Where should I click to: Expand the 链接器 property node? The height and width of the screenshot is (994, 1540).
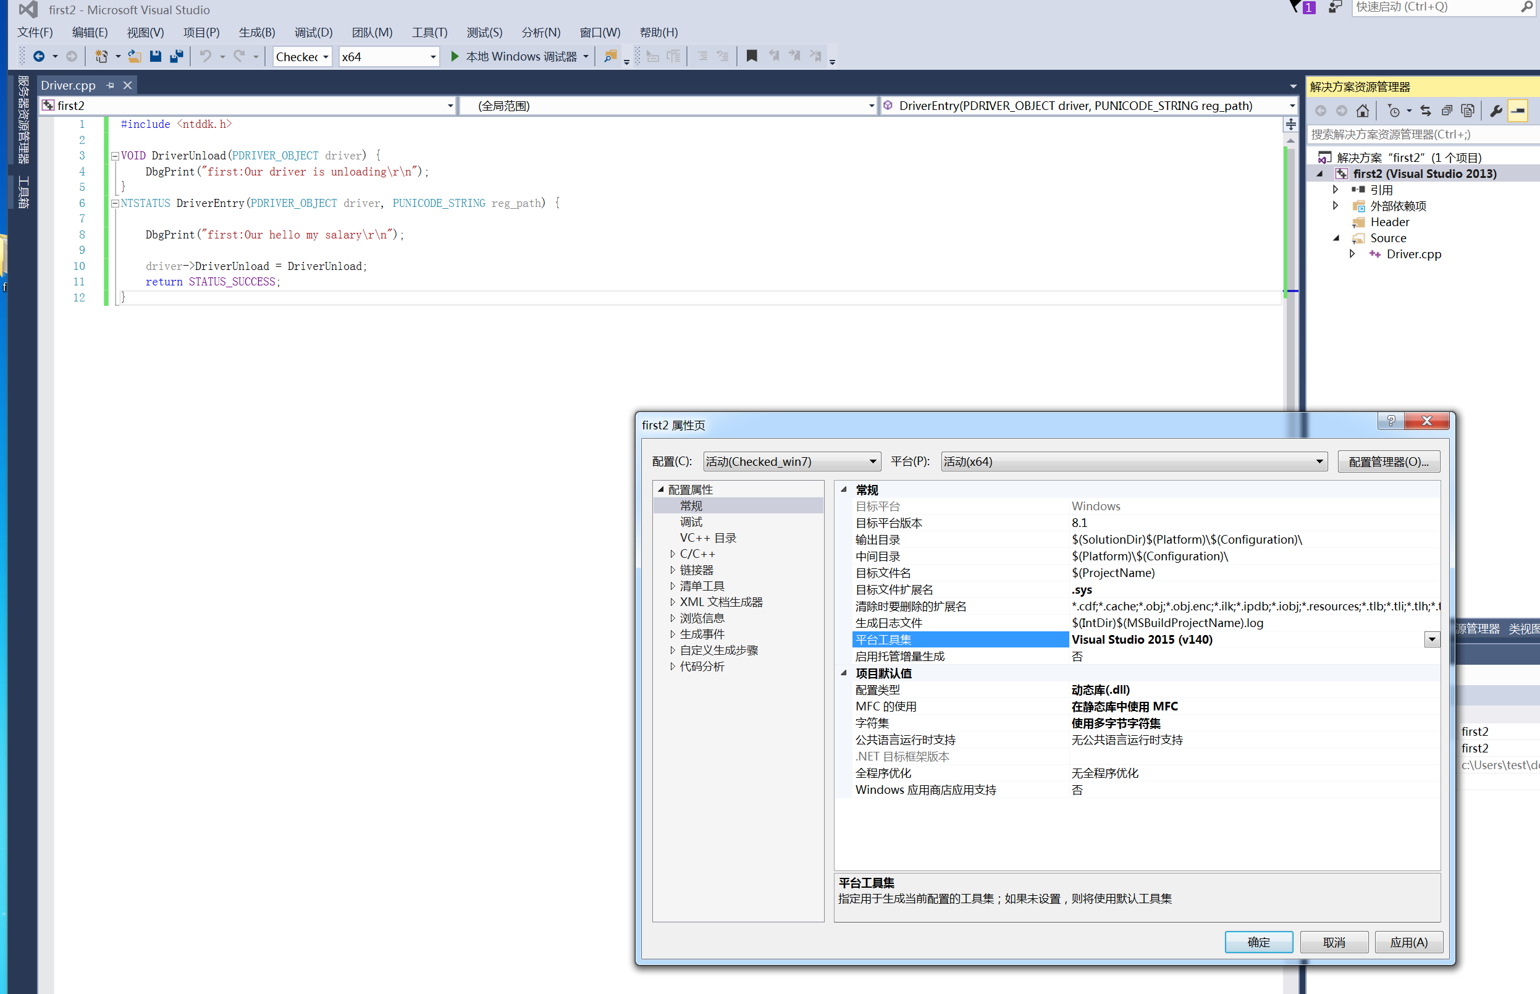(x=673, y=570)
